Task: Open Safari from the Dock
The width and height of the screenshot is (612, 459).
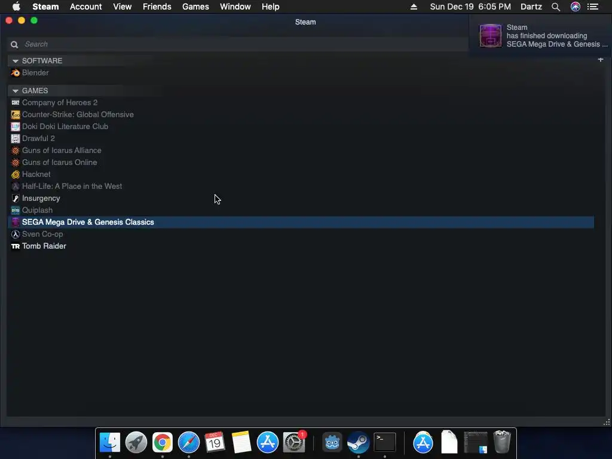Action: click(188, 442)
